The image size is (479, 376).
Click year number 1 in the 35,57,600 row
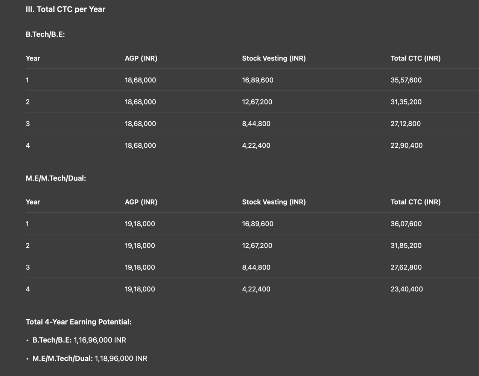click(x=27, y=80)
